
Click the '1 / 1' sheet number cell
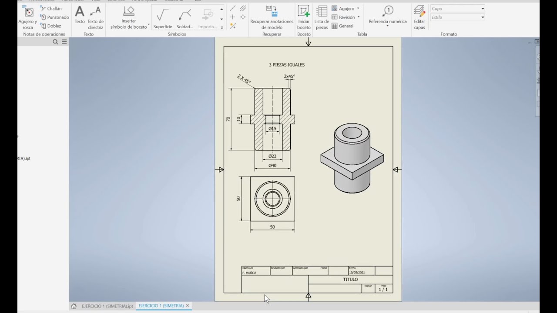point(383,289)
